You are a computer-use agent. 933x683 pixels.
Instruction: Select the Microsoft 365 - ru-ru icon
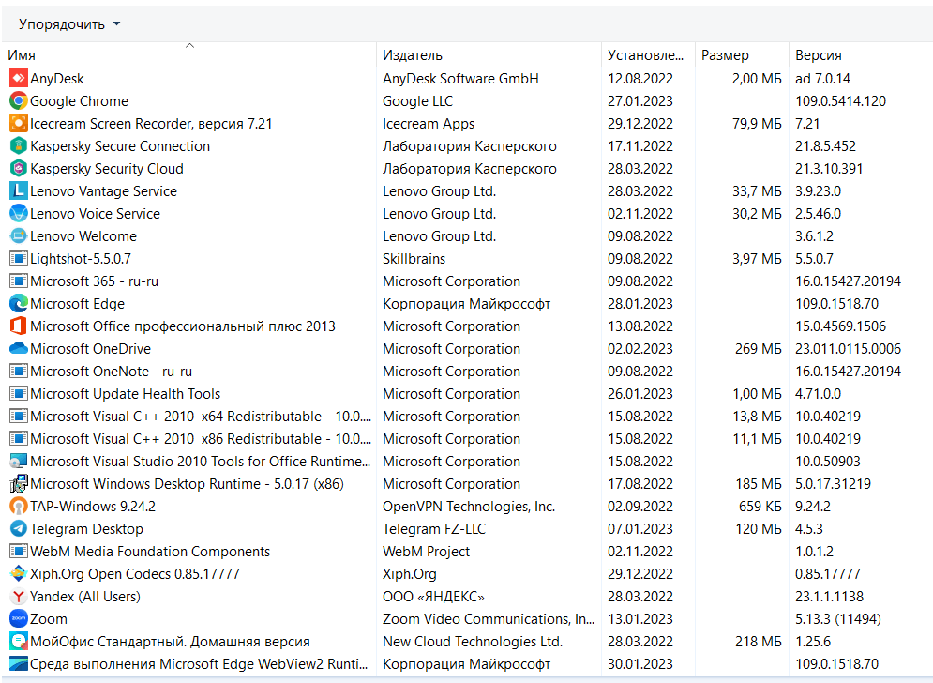click(19, 281)
